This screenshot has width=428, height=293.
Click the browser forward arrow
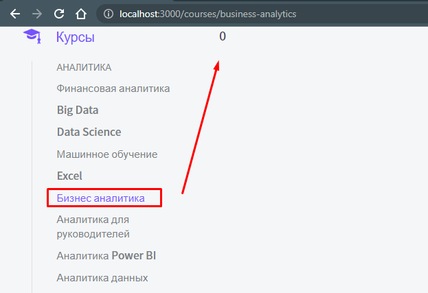point(37,14)
